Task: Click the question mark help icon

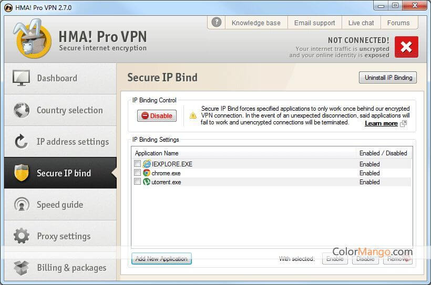Action: coord(216,23)
